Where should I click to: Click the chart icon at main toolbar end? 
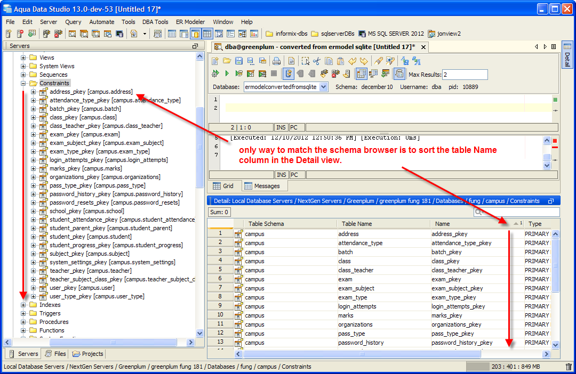pyautogui.click(x=254, y=34)
